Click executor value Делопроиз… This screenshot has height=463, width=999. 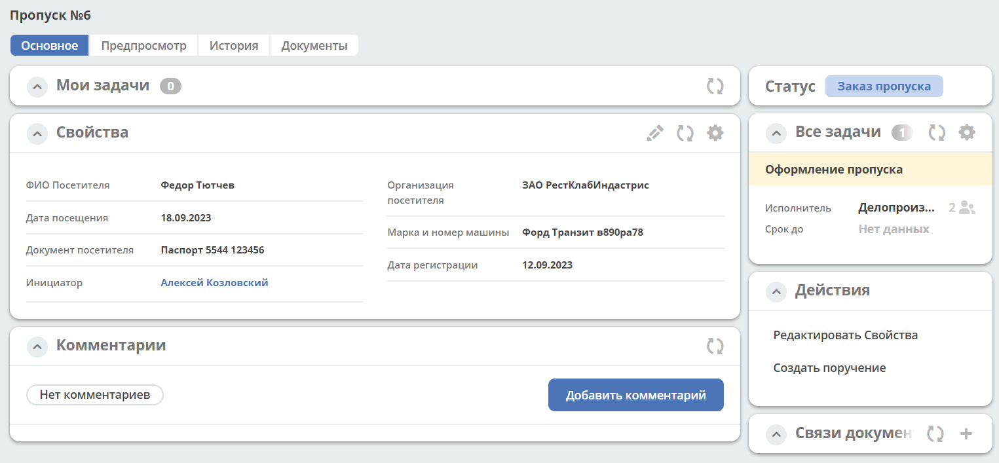(897, 208)
